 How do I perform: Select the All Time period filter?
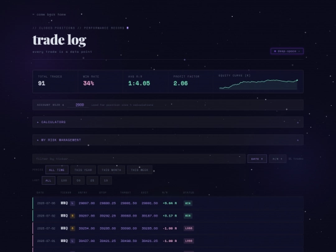pos(57,170)
